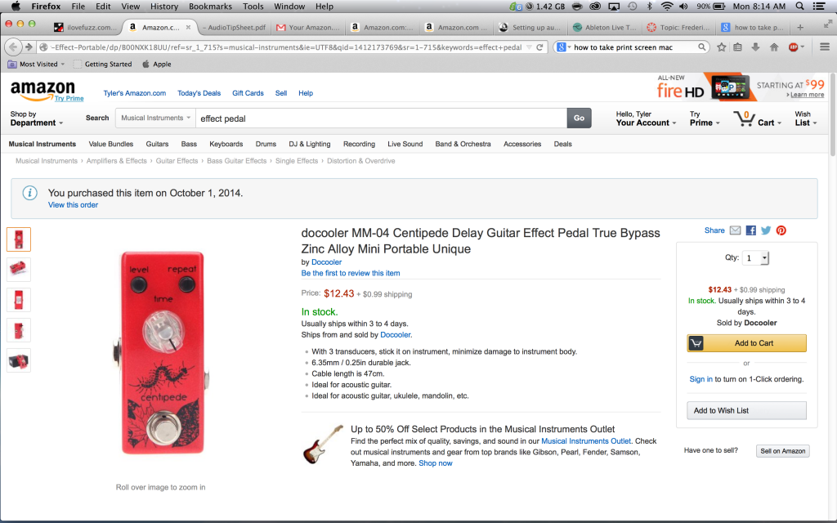Viewport: 837px width, 523px height.
Task: Bookmark this page with the star icon
Action: coord(722,47)
